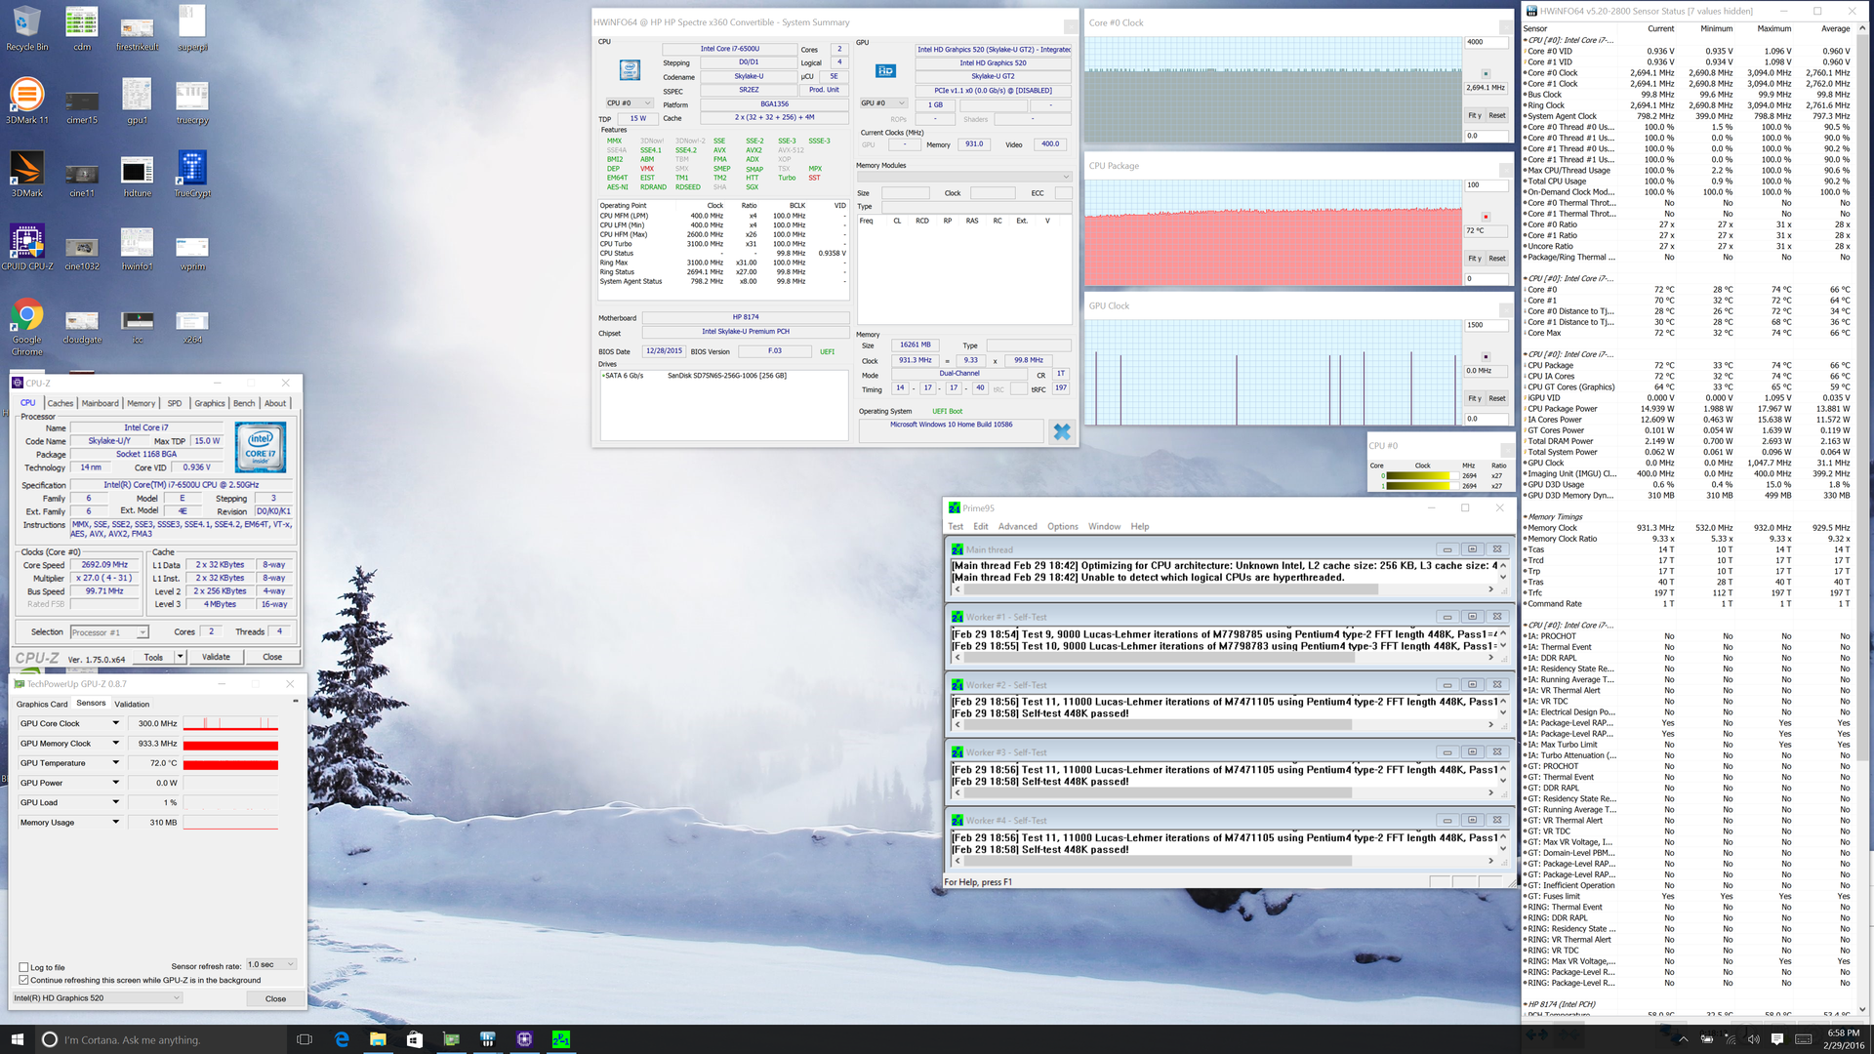Image resolution: width=1874 pixels, height=1054 pixels.
Task: Click the CPU-Z Validate button
Action: coord(216,657)
